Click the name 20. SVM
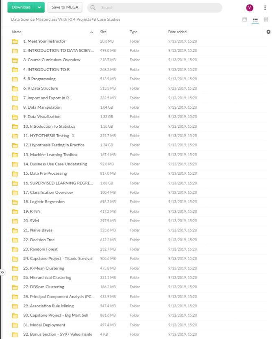 click(31, 221)
